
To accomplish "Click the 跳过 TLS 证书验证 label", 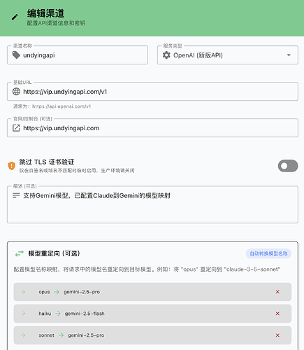I will click(47, 162).
